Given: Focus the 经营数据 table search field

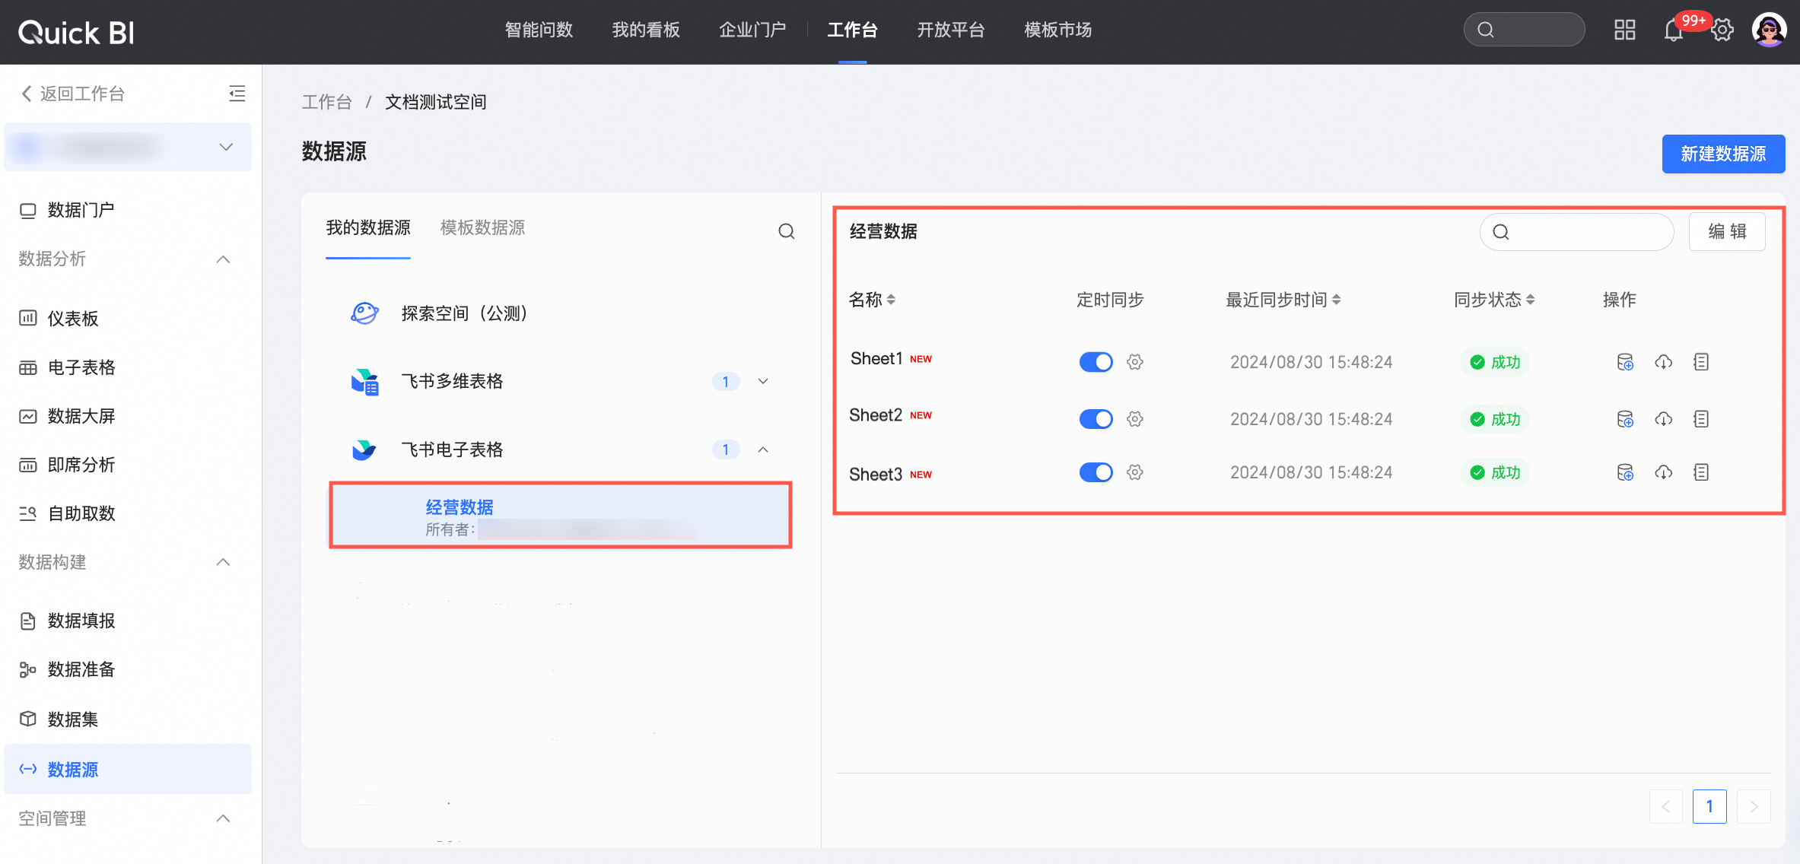Looking at the screenshot, I should [1576, 232].
